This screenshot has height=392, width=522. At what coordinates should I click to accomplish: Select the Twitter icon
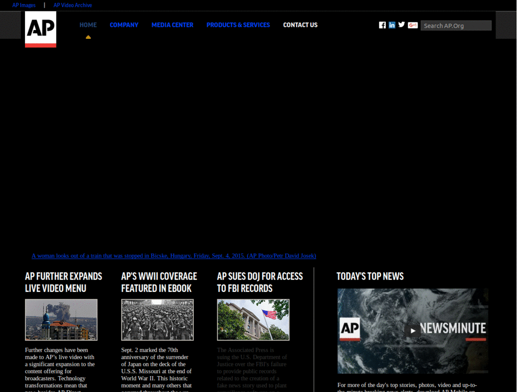pos(402,24)
